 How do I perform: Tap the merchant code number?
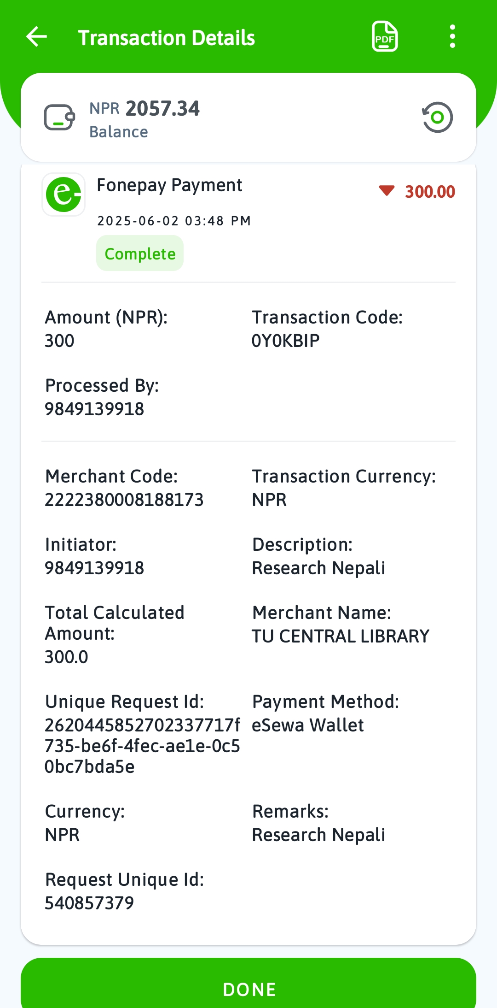pos(124,500)
